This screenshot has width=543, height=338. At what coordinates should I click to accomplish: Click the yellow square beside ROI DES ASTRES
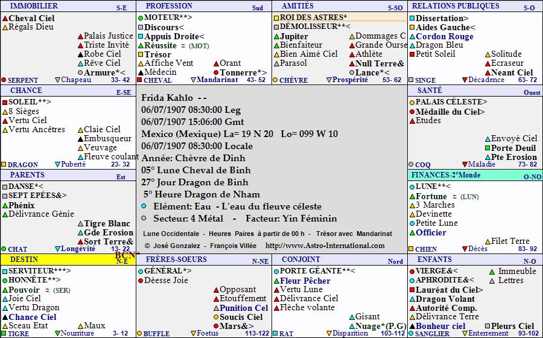(x=276, y=18)
